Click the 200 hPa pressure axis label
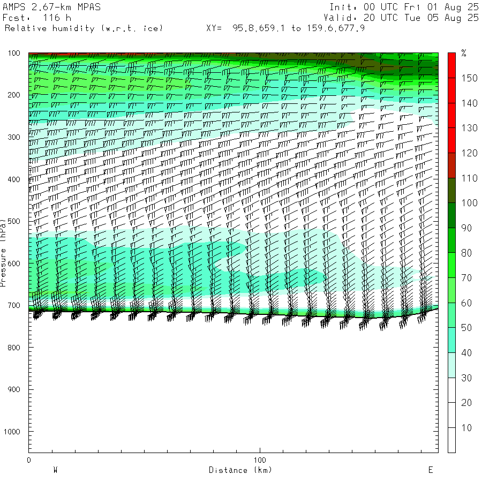Image resolution: width=482 pixels, height=482 pixels. click(x=14, y=95)
